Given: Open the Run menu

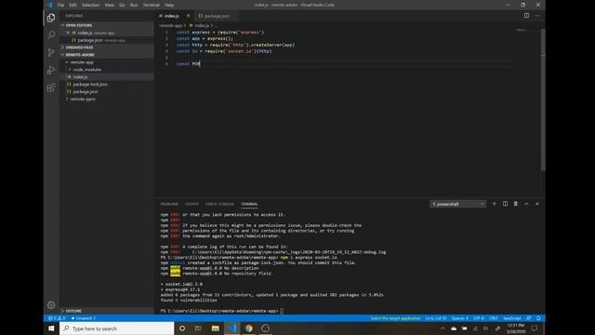Looking at the screenshot, I should click(x=134, y=5).
